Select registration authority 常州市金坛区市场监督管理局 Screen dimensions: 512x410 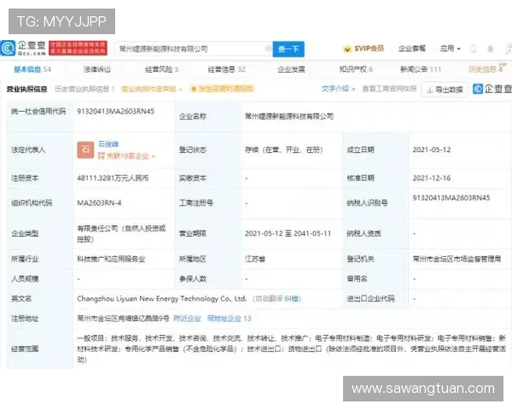click(x=457, y=259)
